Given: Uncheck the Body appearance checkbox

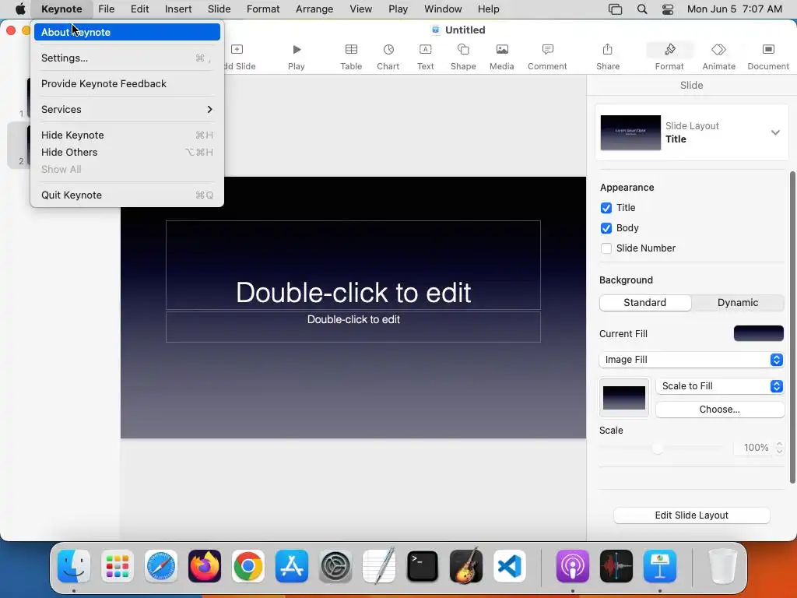Looking at the screenshot, I should [x=606, y=228].
